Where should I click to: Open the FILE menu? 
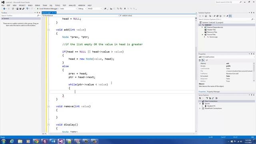pos(3,5)
